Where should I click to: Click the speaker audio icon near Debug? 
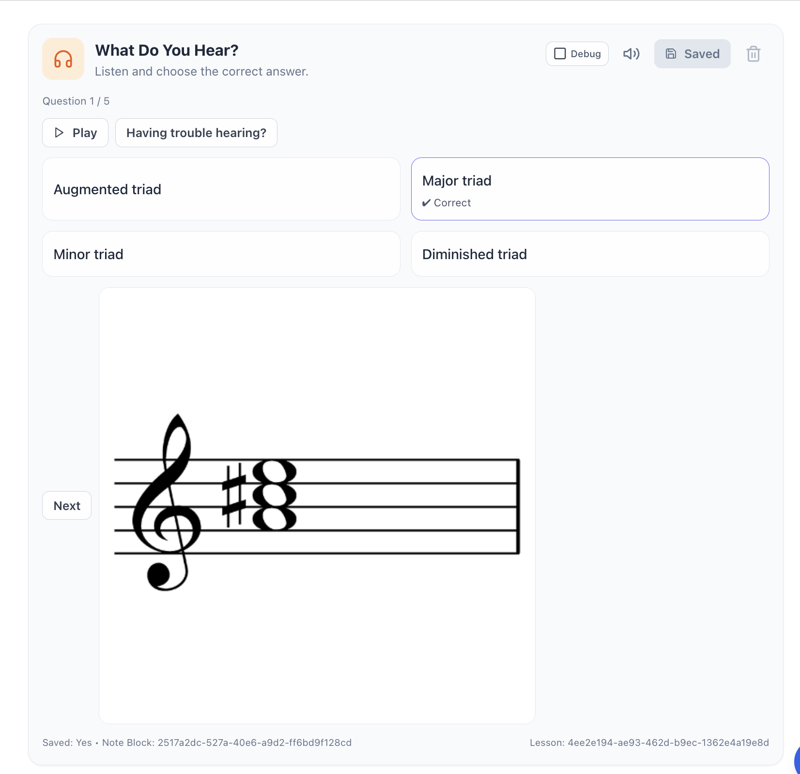(631, 53)
